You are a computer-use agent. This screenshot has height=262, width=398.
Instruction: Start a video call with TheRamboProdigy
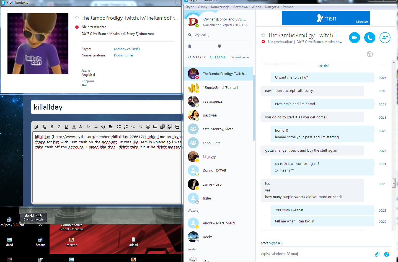tap(354, 38)
